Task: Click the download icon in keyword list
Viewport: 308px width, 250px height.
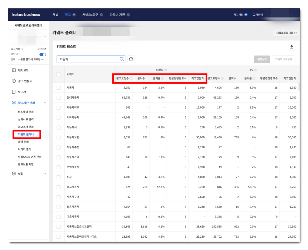Action: click(x=291, y=47)
